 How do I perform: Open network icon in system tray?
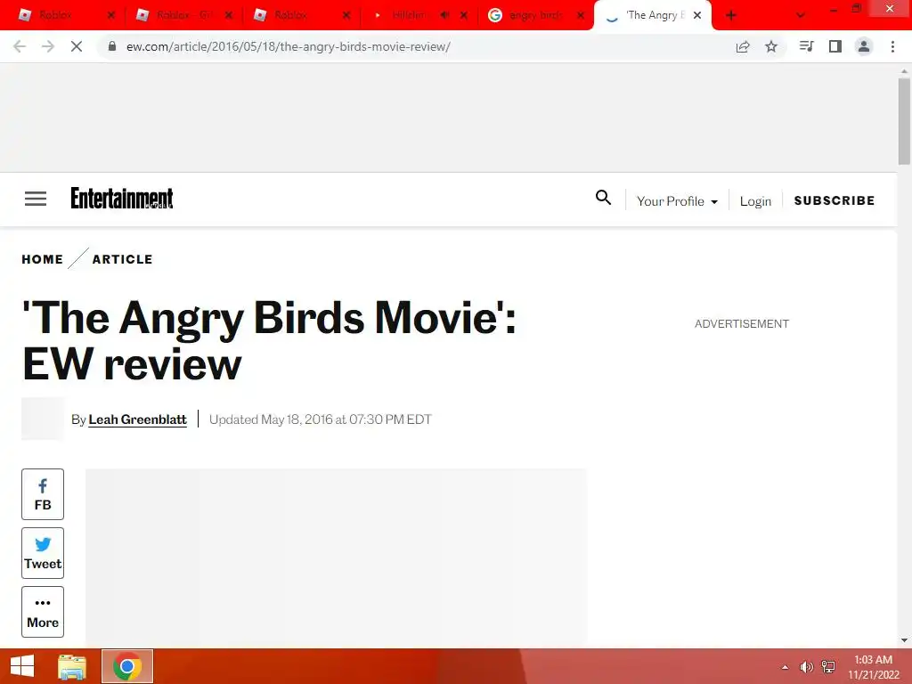point(828,667)
